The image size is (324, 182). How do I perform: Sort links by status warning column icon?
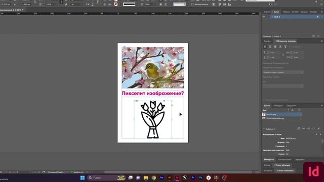point(293,110)
